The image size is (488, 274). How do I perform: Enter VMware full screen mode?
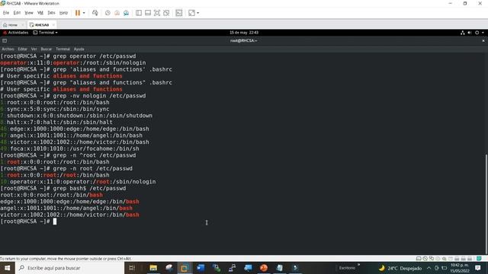coord(157,13)
